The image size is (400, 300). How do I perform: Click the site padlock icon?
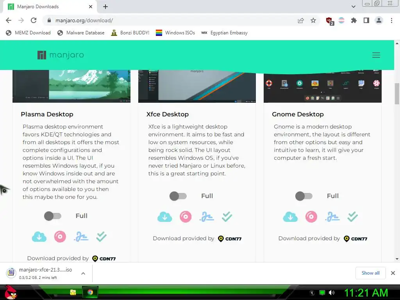[50, 20]
